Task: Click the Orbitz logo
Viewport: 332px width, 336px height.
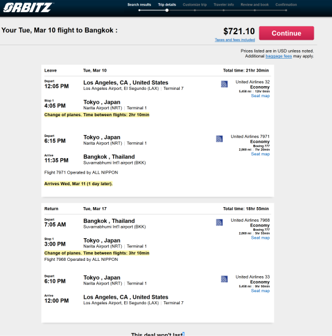Action: (28, 7)
